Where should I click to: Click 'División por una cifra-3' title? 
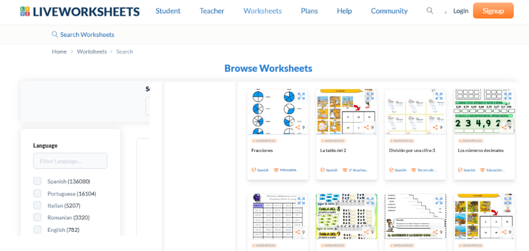pyautogui.click(x=412, y=150)
